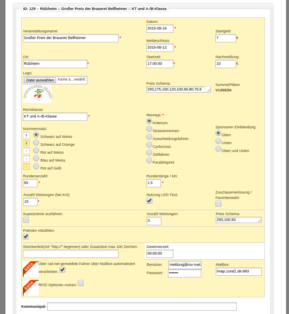Enable Superprämie ausfahren checkbox
Viewport: 289px width, 314px height.
tap(26, 220)
